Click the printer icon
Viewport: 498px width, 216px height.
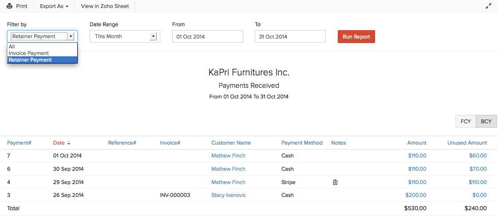[9, 6]
